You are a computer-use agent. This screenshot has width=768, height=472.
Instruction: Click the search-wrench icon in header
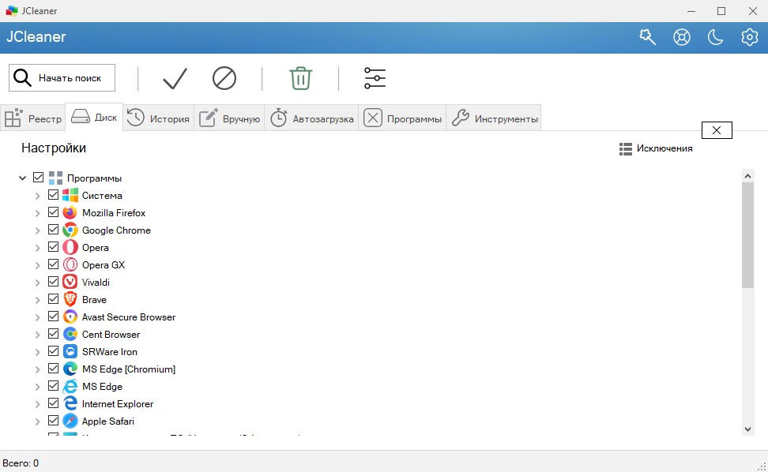tap(648, 36)
